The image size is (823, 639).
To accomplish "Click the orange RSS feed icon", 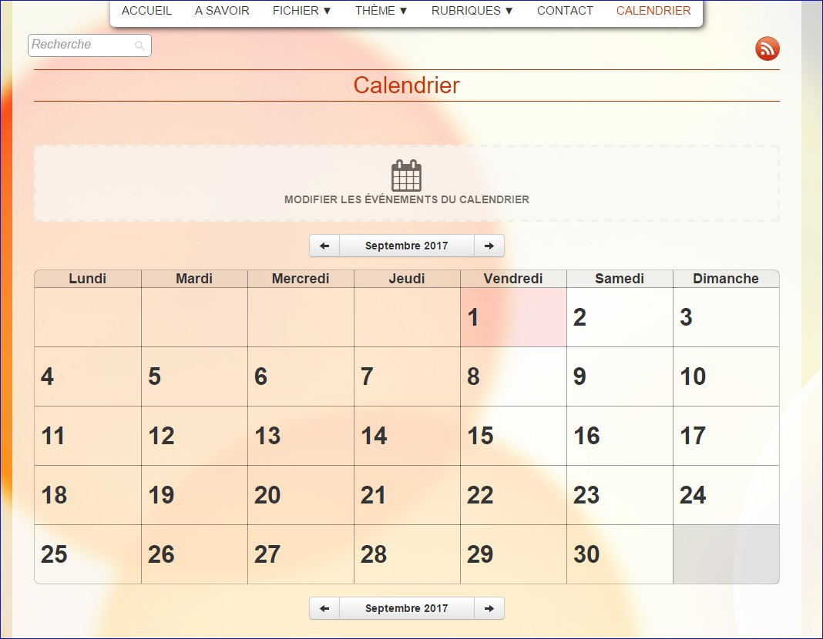I will 767,49.
